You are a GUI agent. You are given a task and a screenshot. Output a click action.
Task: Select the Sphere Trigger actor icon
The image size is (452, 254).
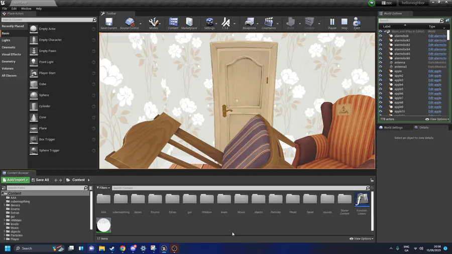(34, 150)
